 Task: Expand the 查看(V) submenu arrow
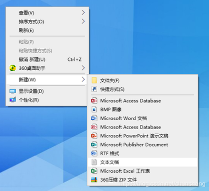coord(83,12)
